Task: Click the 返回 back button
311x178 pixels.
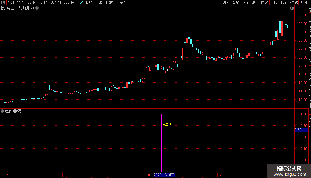Action: pyautogui.click(x=304, y=2)
